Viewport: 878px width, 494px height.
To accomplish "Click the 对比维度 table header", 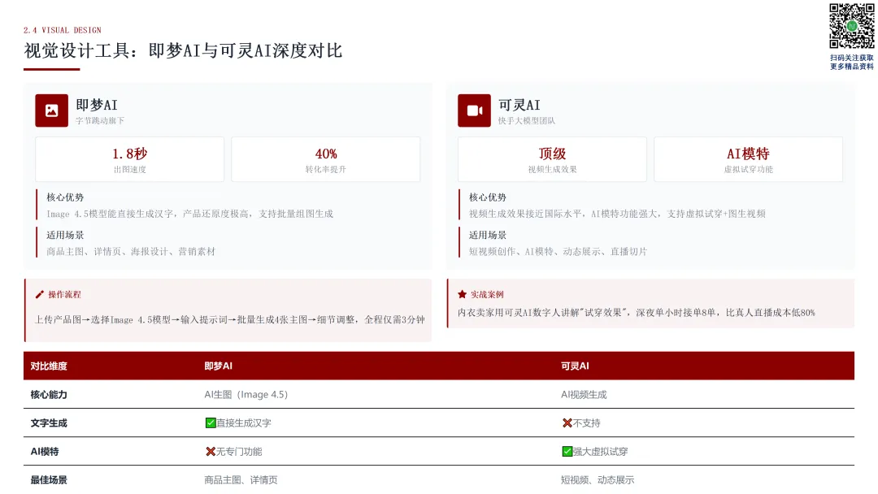I will click(x=49, y=366).
